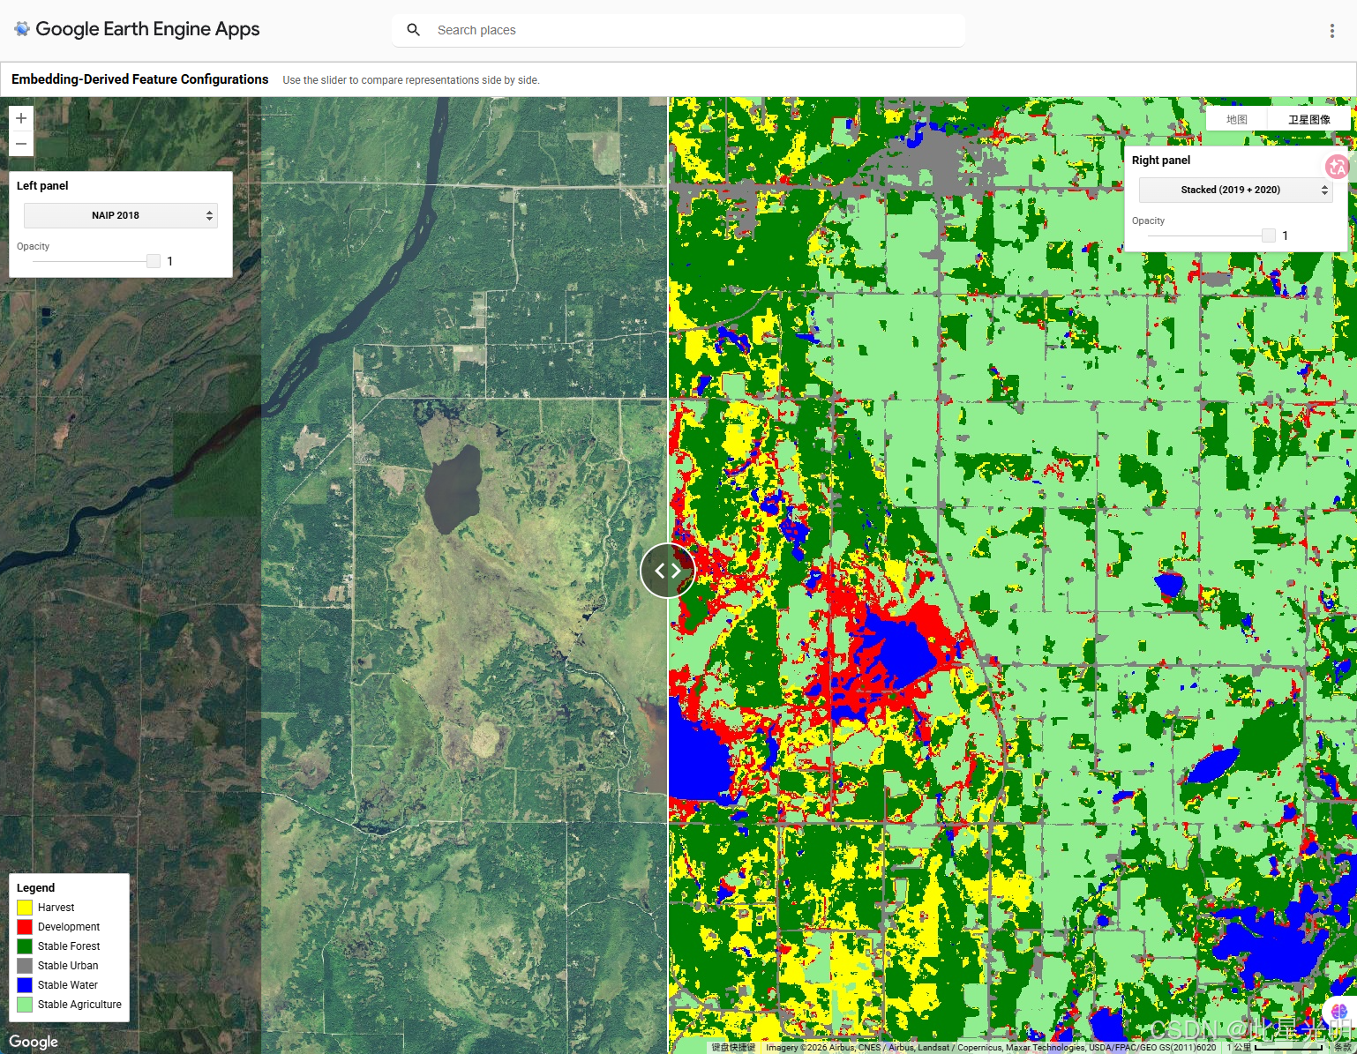Click the yellow Harvest legend swatch
Screen dimensions: 1357x1054
[x=25, y=908]
